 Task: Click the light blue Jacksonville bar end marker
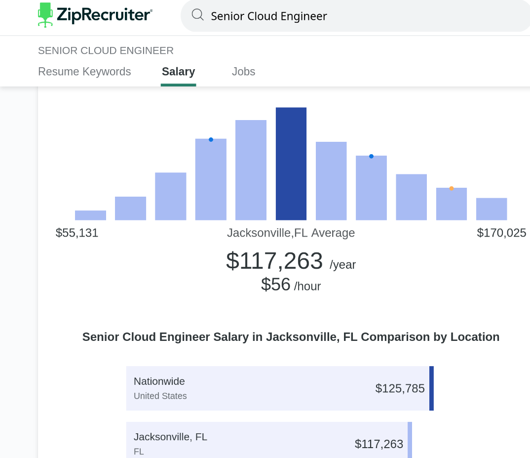pos(410,440)
